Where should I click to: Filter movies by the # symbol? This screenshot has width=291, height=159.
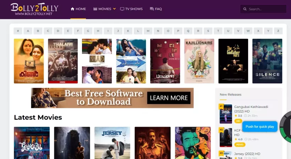(x=18, y=31)
